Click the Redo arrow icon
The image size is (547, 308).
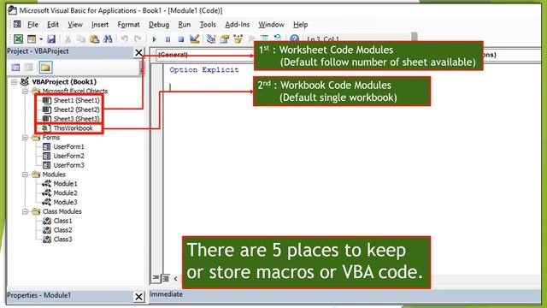pos(138,38)
